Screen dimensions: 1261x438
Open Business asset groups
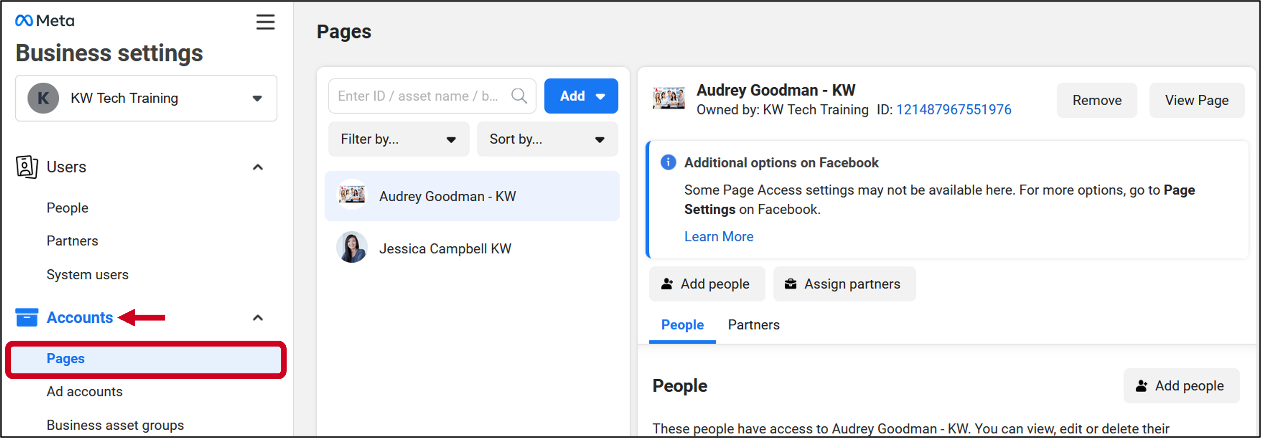tap(115, 425)
